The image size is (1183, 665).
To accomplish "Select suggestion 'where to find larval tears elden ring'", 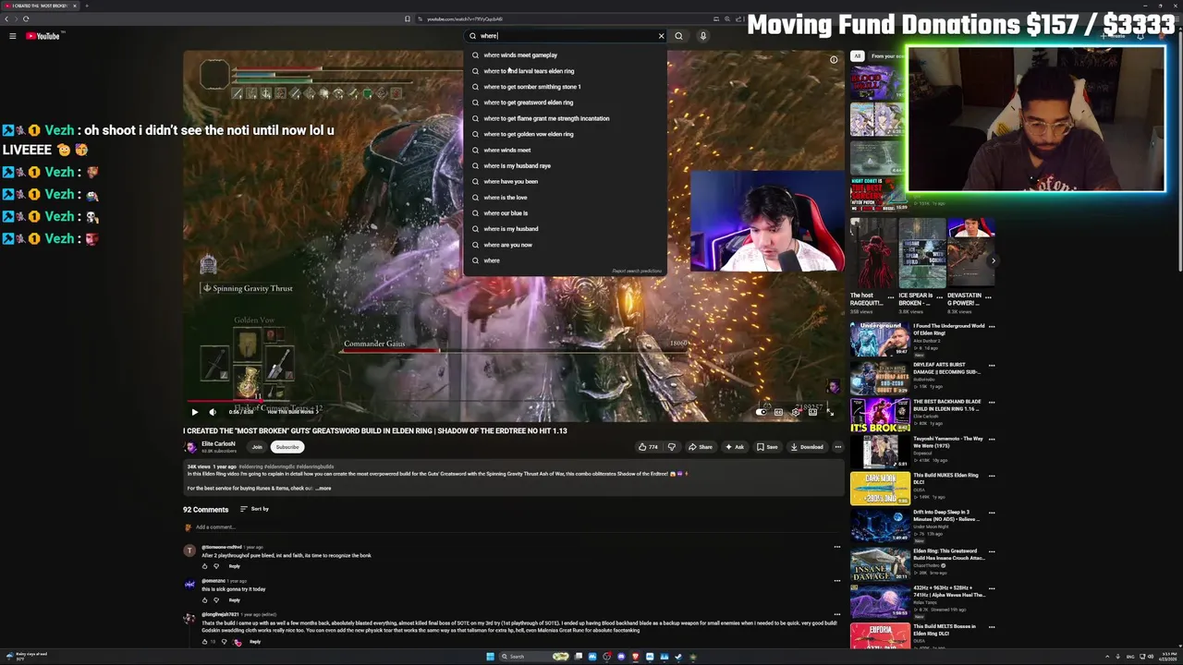I will point(565,71).
